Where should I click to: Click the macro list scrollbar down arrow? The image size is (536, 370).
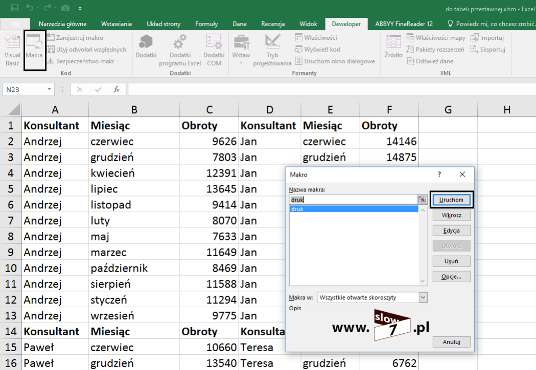tap(423, 281)
